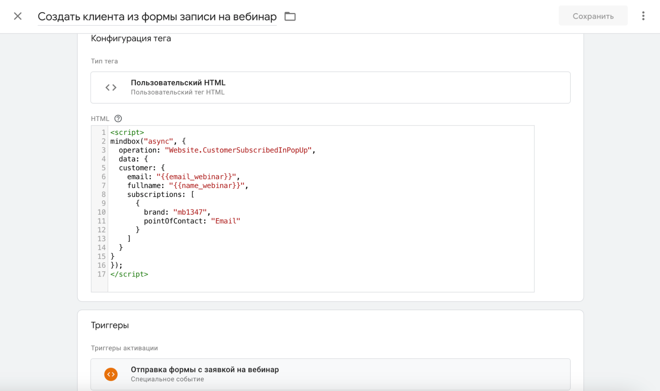Viewport: 660px width, 391px height.
Task: Click the Тип тега label
Action: coord(104,61)
